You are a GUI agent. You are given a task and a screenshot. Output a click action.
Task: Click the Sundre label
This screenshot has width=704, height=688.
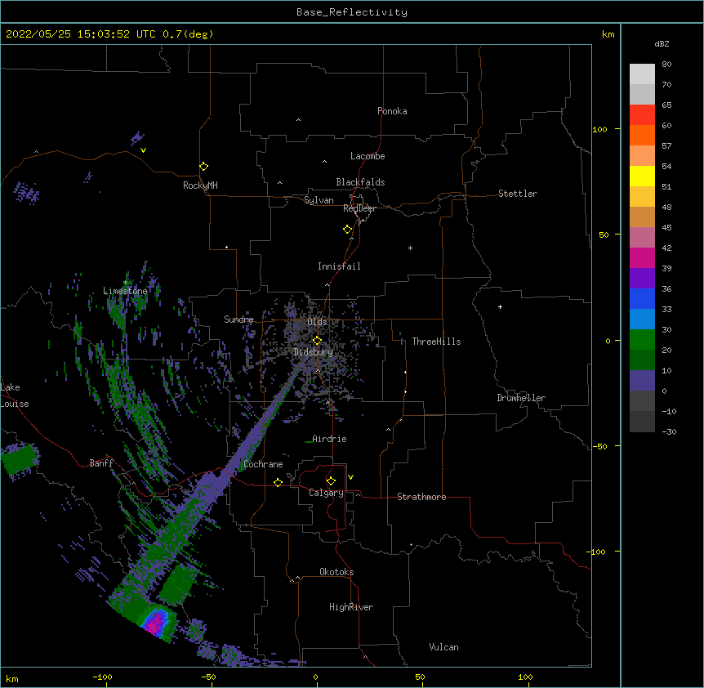(238, 319)
